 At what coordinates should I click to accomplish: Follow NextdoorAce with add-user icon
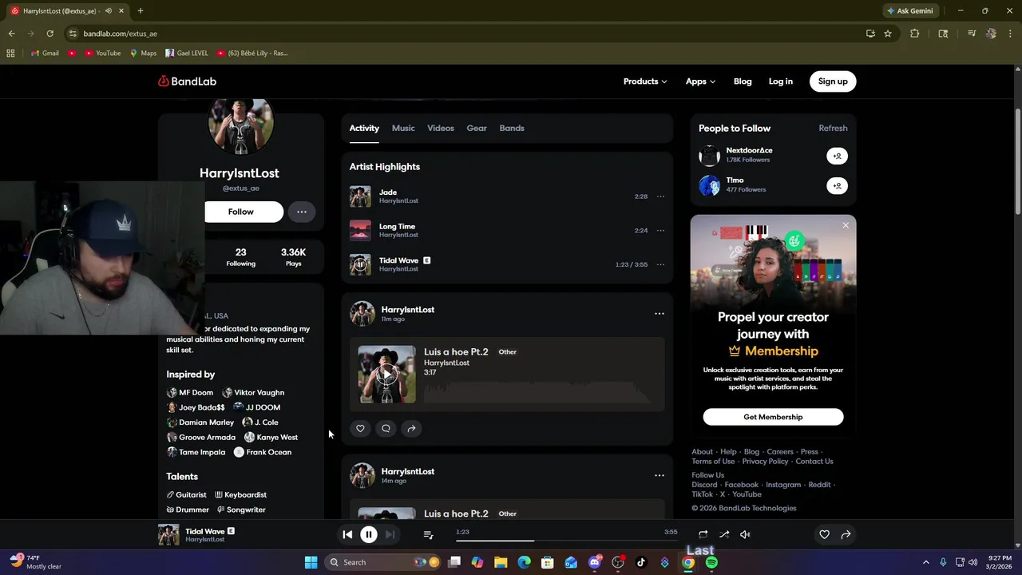coord(837,156)
